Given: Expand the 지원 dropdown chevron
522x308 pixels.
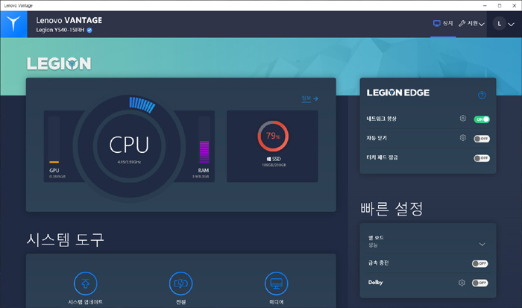Looking at the screenshot, I should click(482, 25).
